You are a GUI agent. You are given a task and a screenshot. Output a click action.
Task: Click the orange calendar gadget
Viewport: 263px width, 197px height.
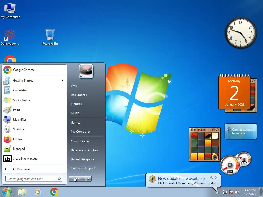pyautogui.click(x=234, y=92)
